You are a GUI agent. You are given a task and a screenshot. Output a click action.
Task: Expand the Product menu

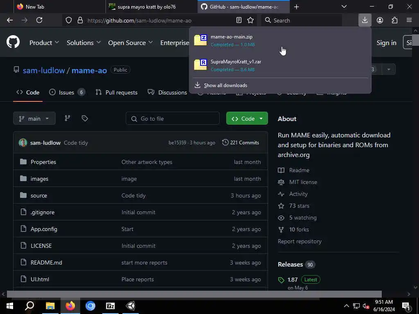pos(44,43)
